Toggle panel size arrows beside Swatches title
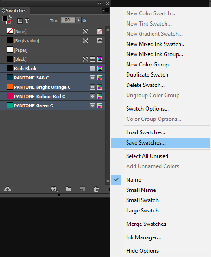This screenshot has height=257, width=211. (x=3, y=11)
